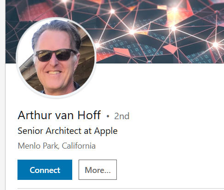Screen dimensions: 224x190
Task: Click the empty white area beside More...
Action: pyautogui.click(x=169, y=170)
